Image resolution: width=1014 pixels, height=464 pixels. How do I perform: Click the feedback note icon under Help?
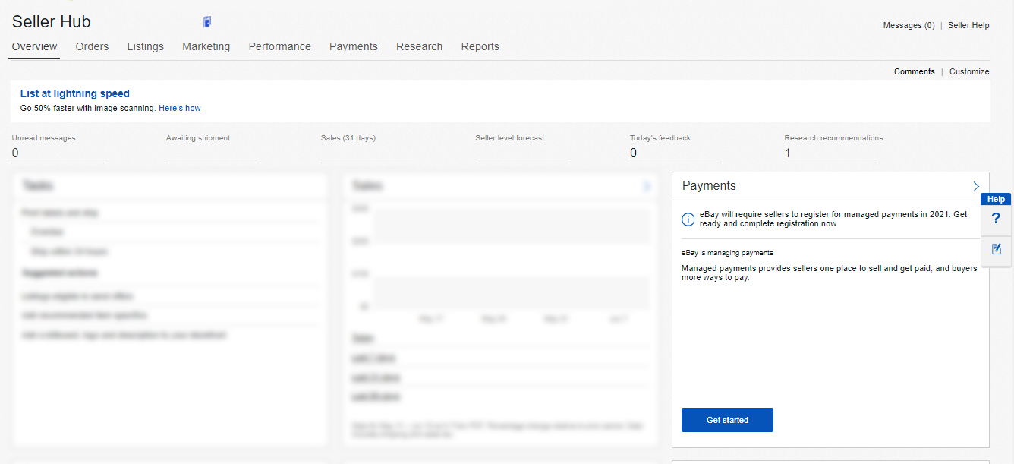(996, 249)
